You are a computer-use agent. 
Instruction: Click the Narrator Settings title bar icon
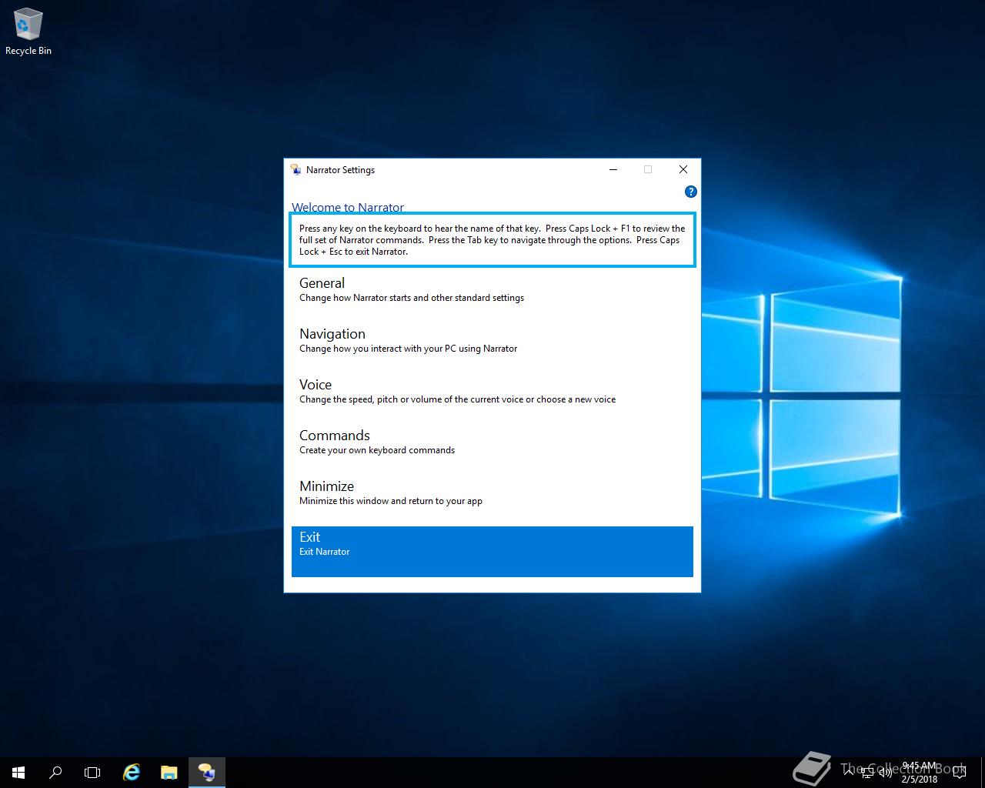pos(295,169)
